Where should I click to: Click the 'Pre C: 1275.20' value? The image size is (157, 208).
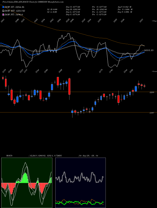click(99, 14)
